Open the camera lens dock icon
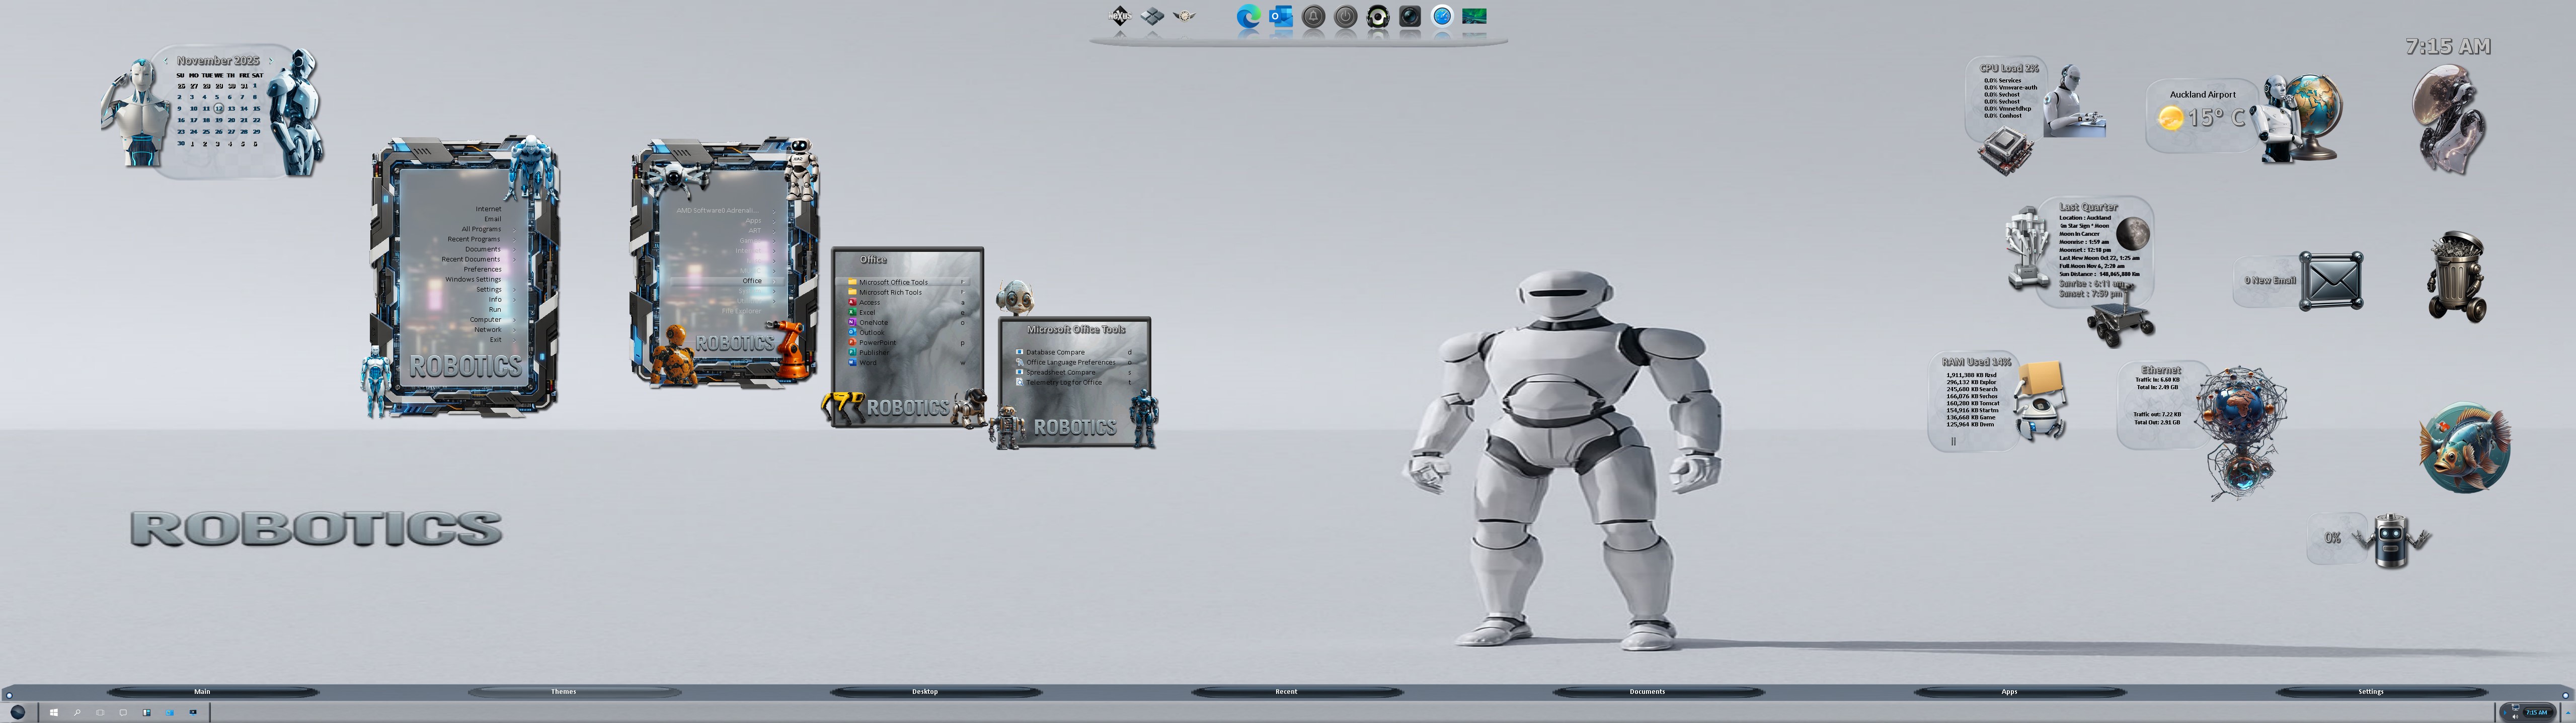2576x723 pixels. pyautogui.click(x=1410, y=17)
